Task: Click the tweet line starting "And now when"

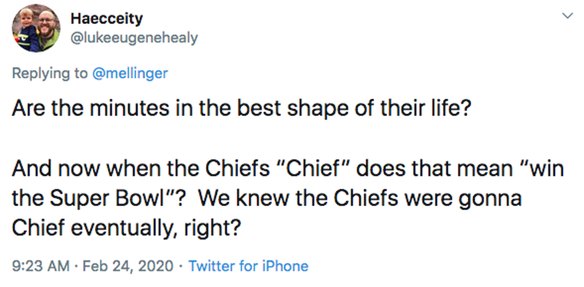Action: 287,169
